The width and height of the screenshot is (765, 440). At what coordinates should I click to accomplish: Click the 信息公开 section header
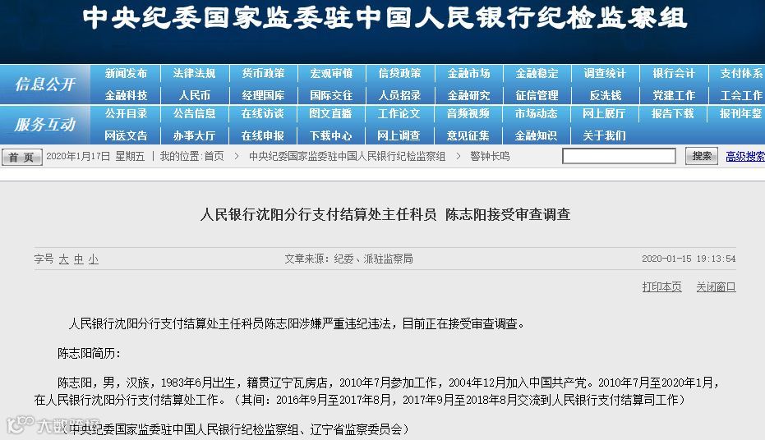[x=45, y=85]
